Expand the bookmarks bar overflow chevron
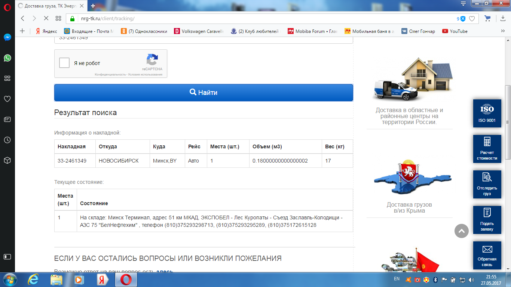The image size is (511, 287). 503,31
